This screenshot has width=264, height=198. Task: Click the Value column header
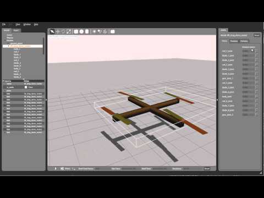coord(34,81)
